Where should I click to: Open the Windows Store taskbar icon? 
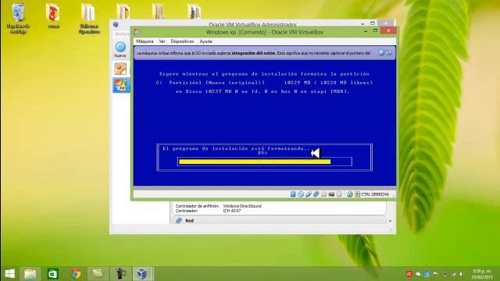click(x=52, y=274)
